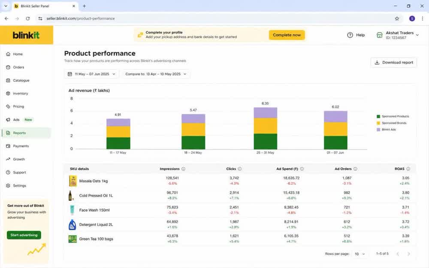Click the Cold Pressed Oil 1L row name
The image size is (429, 268).
point(96,196)
